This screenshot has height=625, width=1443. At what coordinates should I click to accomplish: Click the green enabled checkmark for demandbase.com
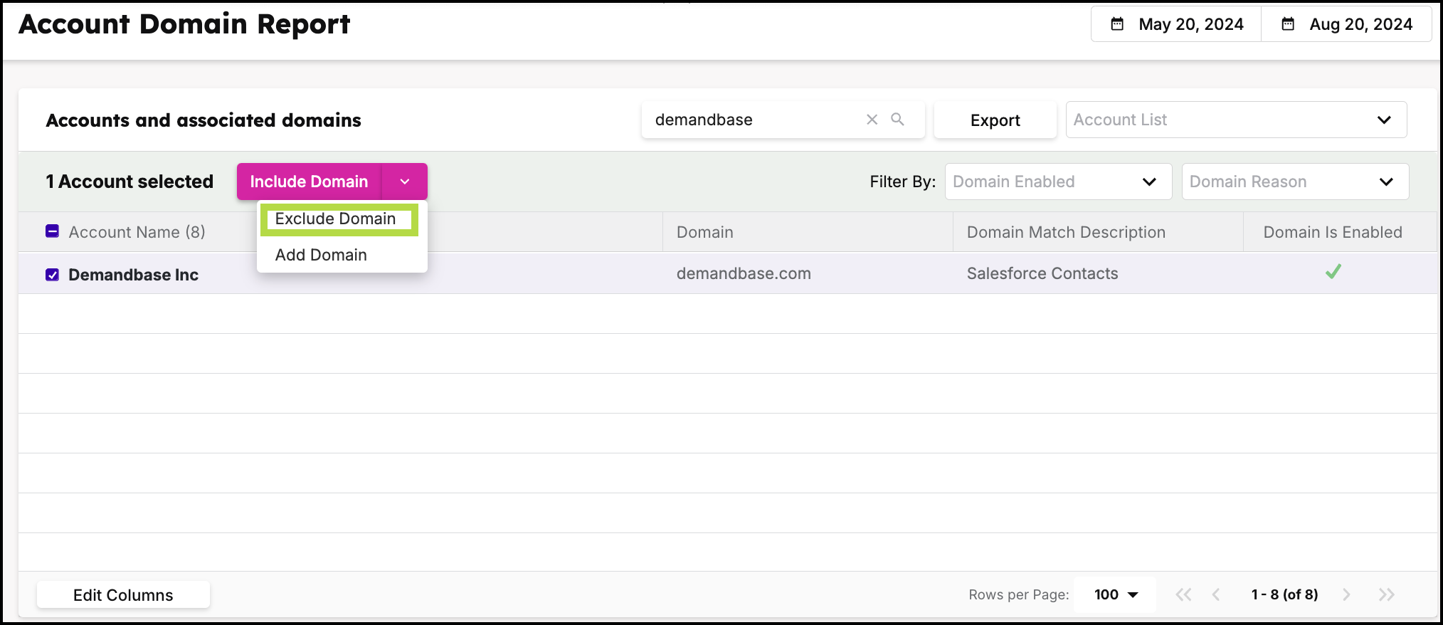click(x=1333, y=272)
